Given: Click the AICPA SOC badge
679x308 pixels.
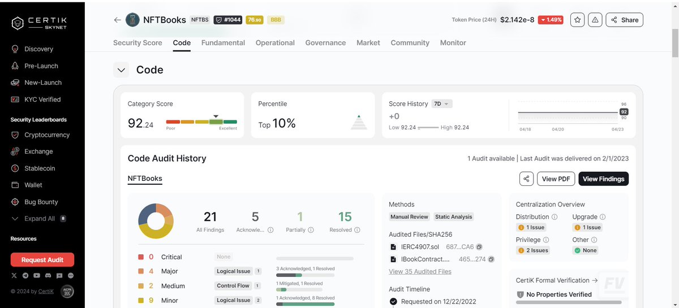Looking at the screenshot, I should point(67,292).
